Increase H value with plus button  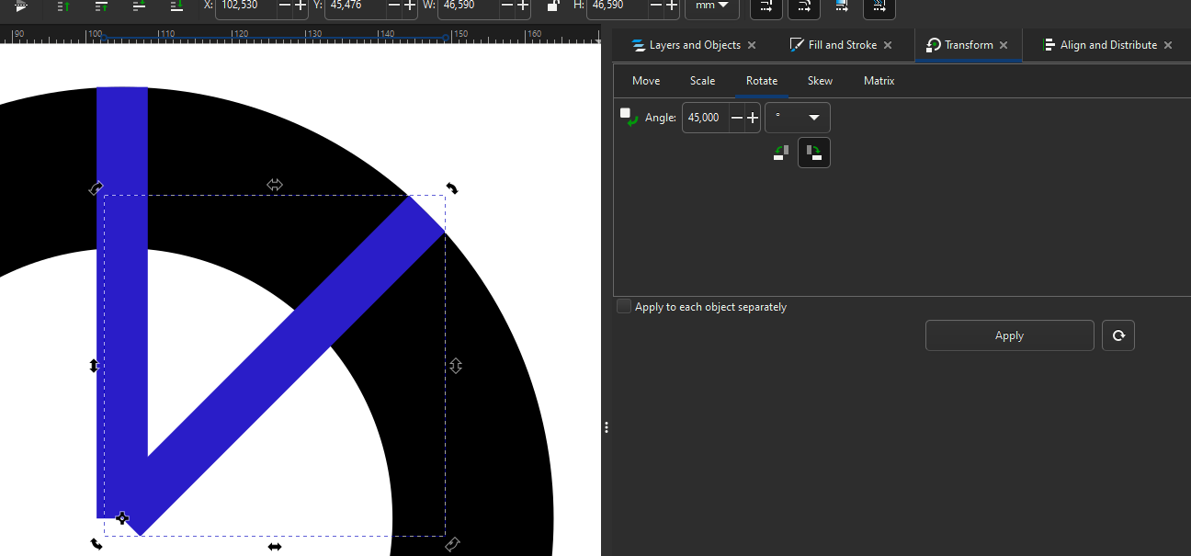672,6
